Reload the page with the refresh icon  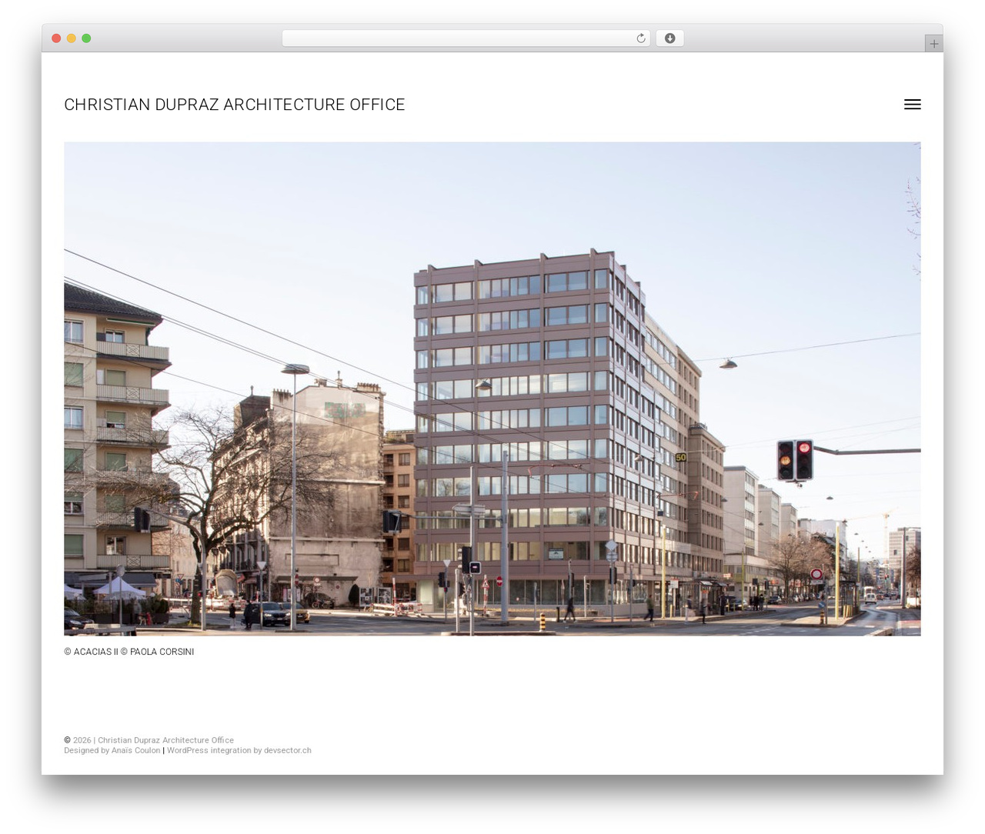[x=640, y=38]
